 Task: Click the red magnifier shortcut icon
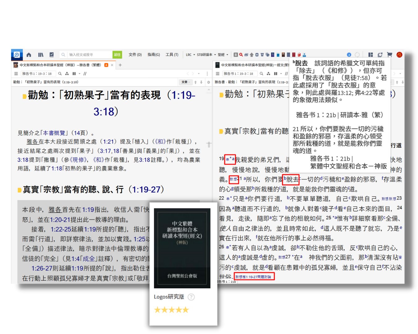click(241, 55)
